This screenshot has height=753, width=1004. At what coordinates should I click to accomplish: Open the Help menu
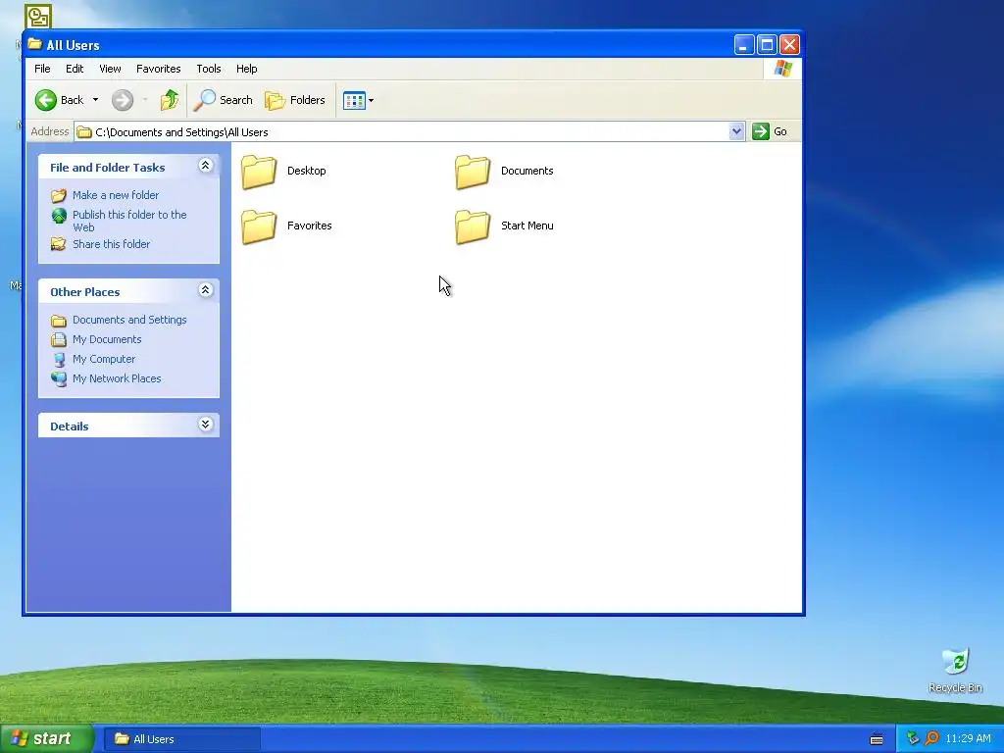246,69
